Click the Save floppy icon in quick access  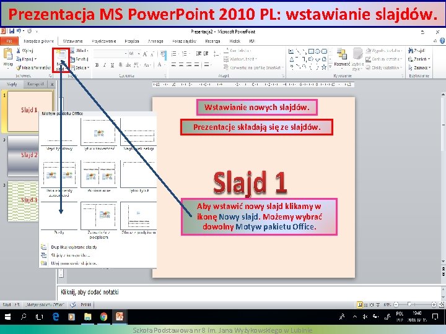12,32
